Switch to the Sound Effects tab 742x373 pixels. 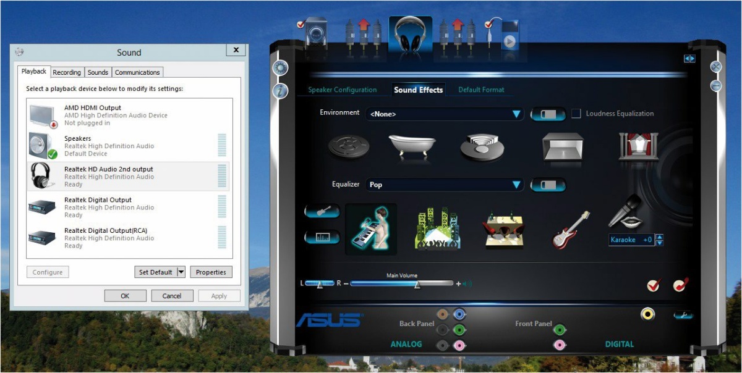pos(419,90)
